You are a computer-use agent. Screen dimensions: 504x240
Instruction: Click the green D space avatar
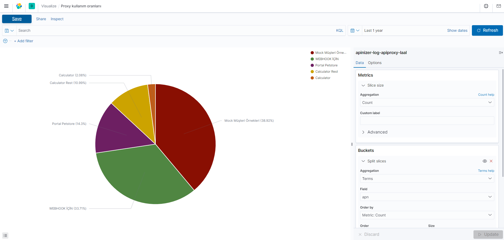coord(32,6)
